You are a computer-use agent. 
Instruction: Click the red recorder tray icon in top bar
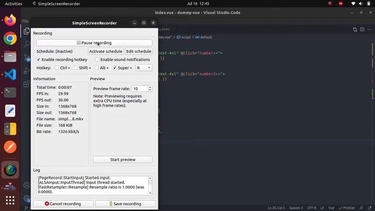[341, 4]
